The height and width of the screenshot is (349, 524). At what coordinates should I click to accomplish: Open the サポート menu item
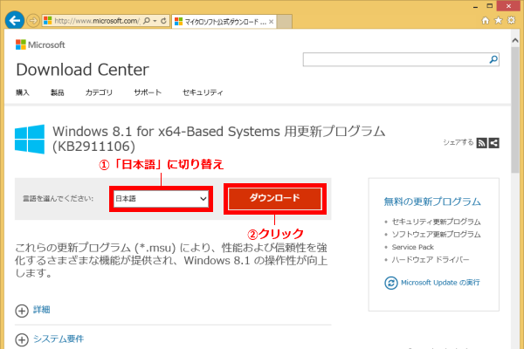coord(148,92)
